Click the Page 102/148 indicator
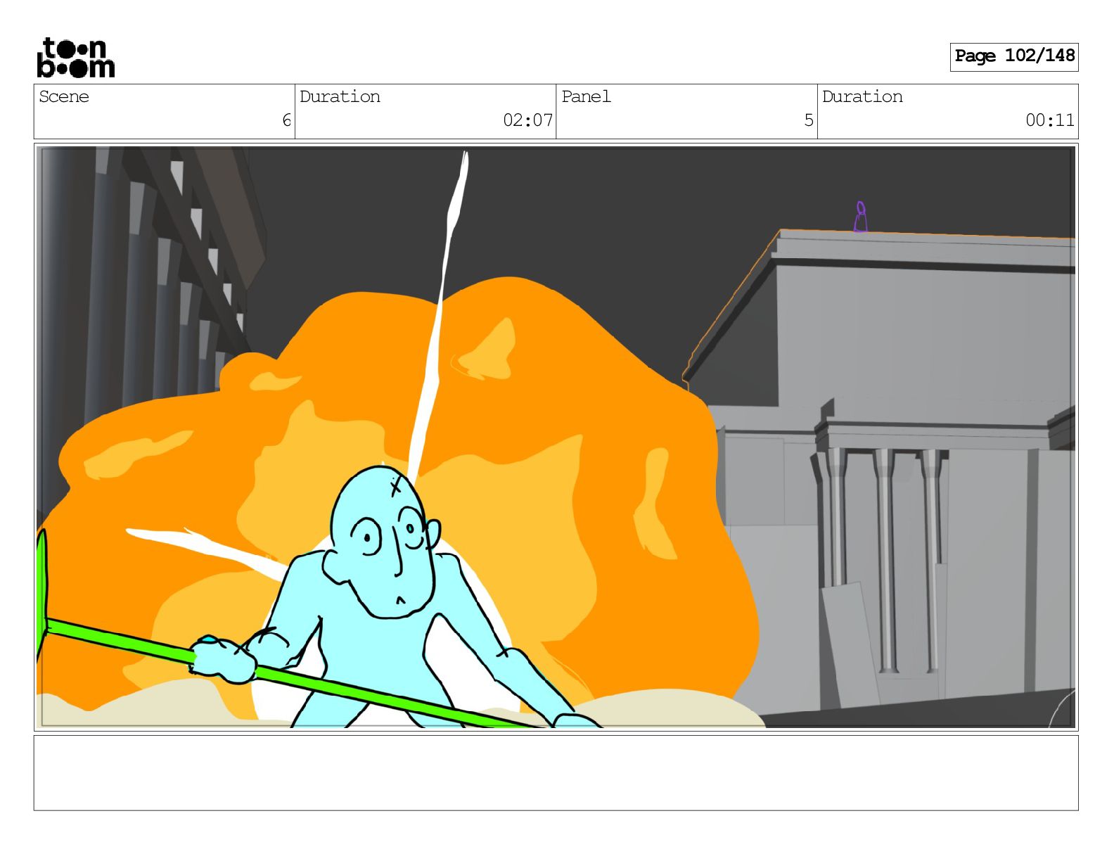The image size is (1114, 861). [1014, 56]
